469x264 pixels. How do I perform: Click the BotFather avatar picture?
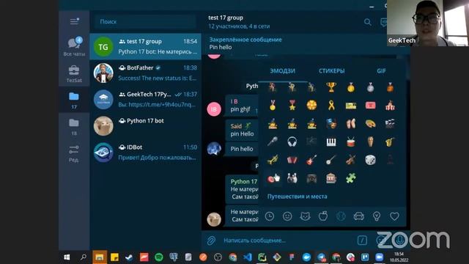pyautogui.click(x=103, y=73)
